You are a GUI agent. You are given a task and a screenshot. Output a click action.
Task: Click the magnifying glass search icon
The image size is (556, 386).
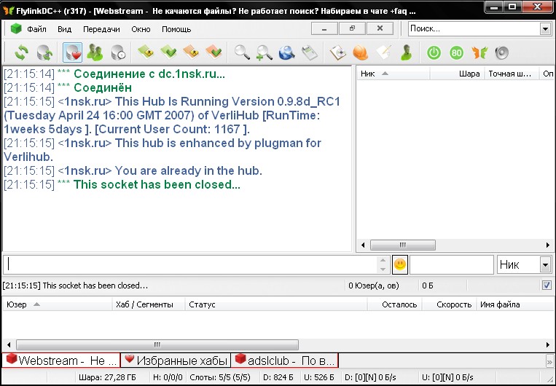pos(241,52)
